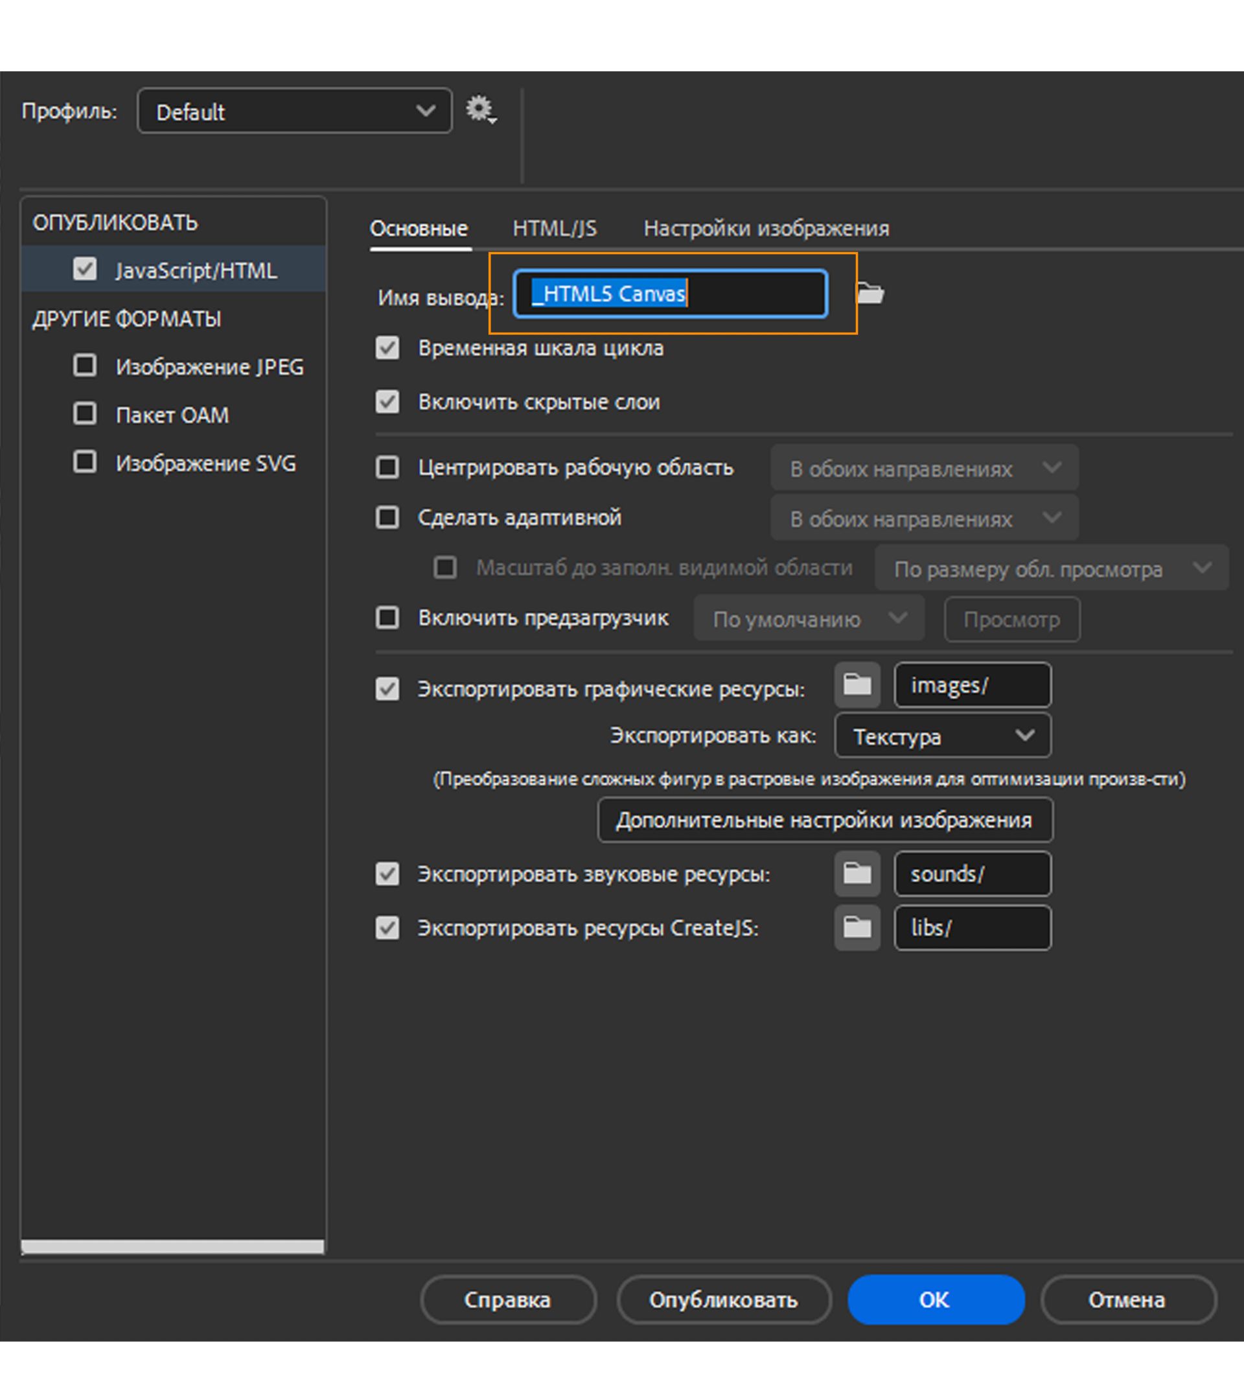Enable the Изображение JPEG format checkbox
This screenshot has height=1387, width=1244.
click(85, 365)
